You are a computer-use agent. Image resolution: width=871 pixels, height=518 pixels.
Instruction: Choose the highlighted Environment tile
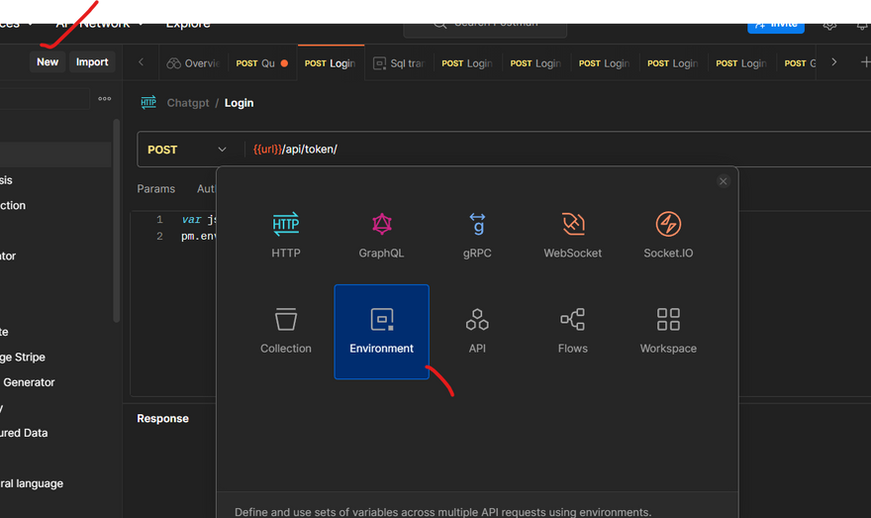coord(381,332)
